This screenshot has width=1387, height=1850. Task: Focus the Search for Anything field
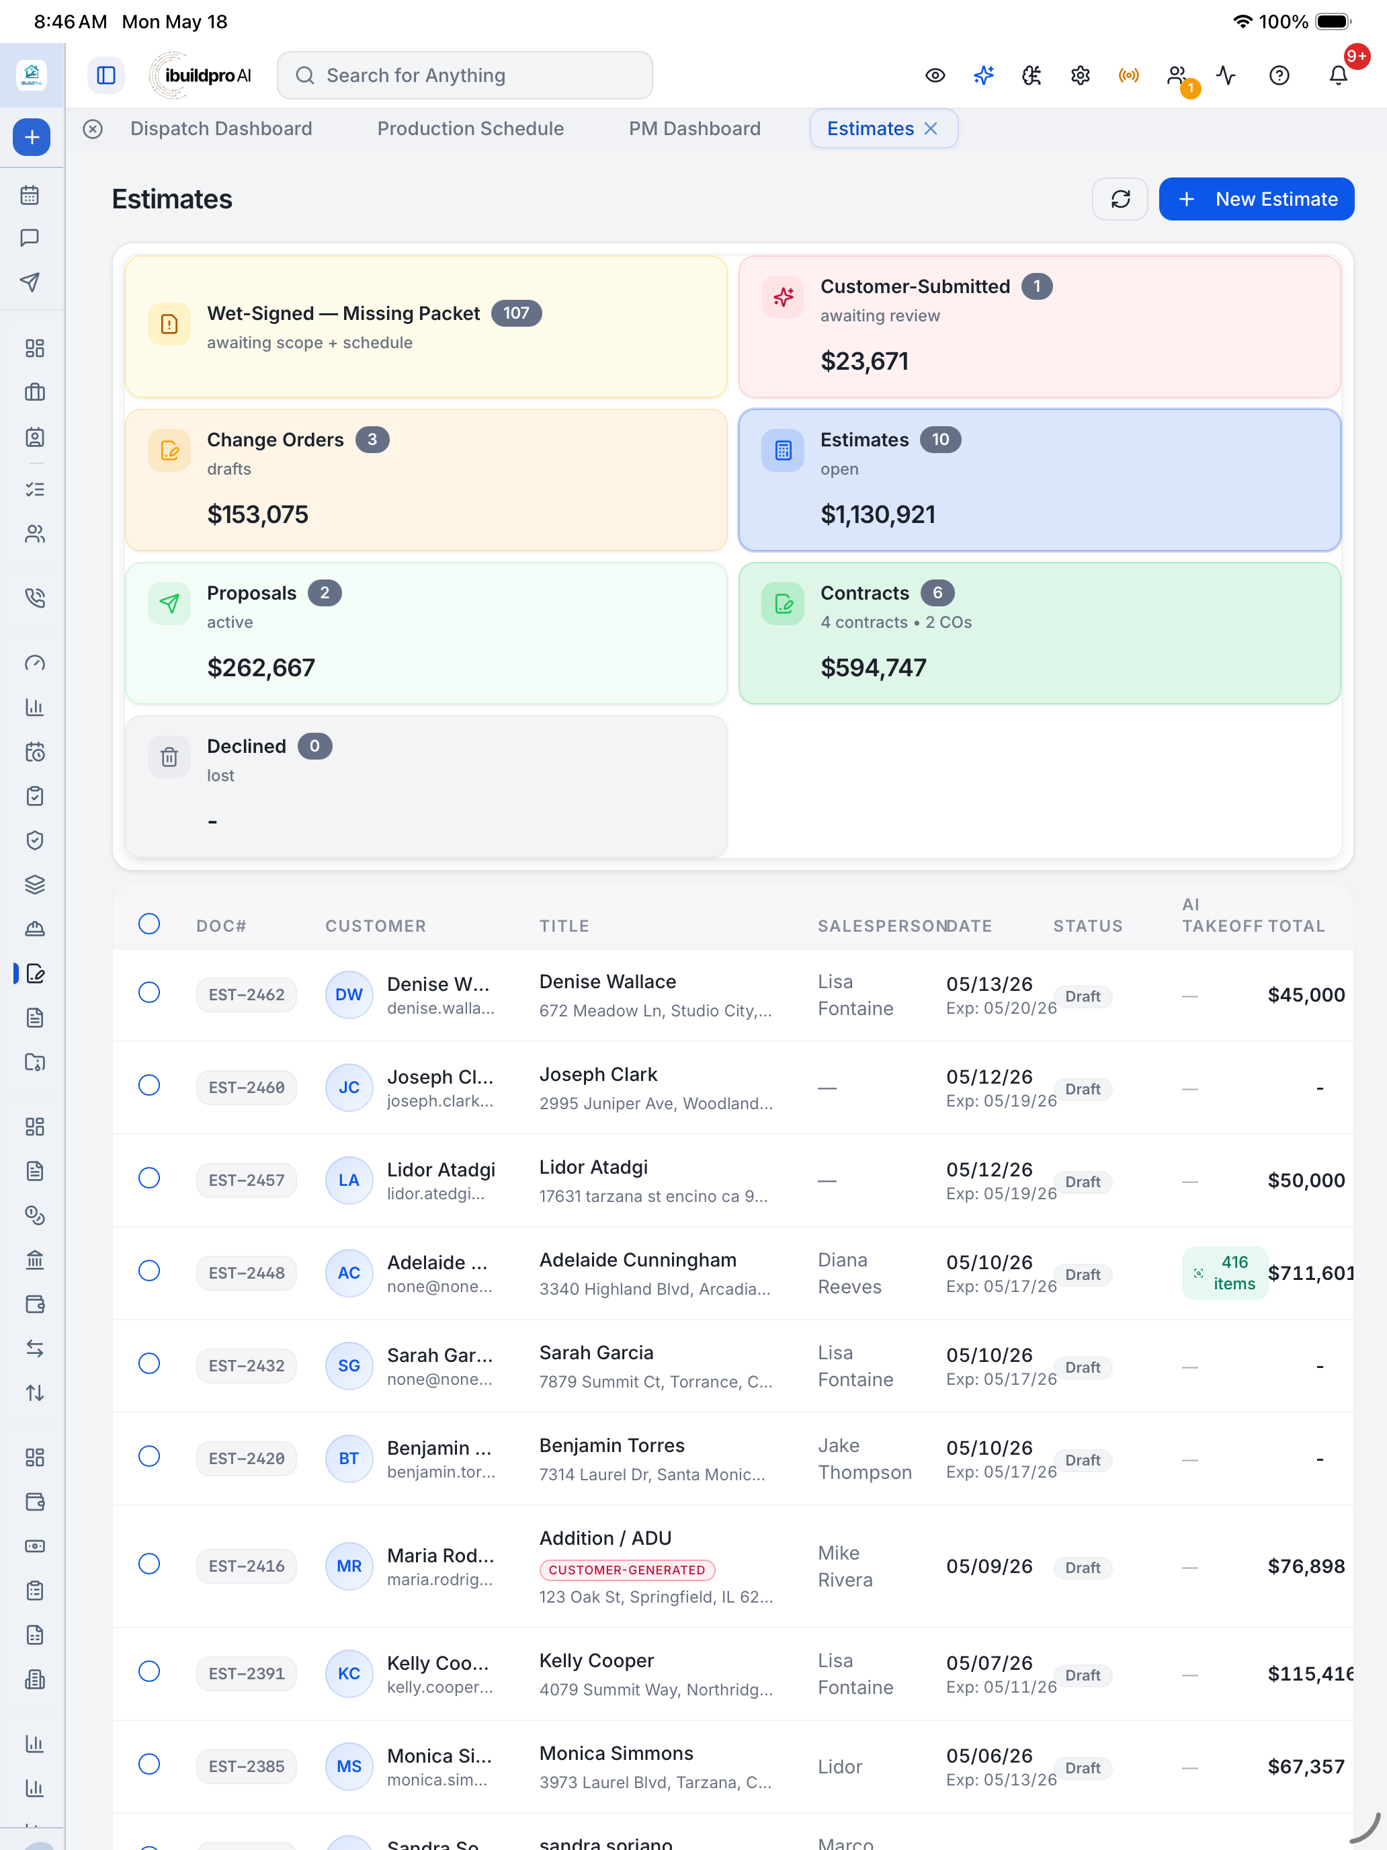[465, 75]
